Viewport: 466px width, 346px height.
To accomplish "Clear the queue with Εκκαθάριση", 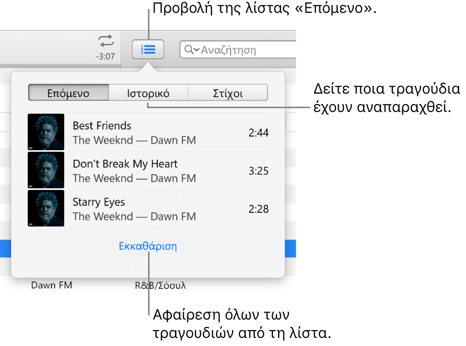I will coord(147,246).
